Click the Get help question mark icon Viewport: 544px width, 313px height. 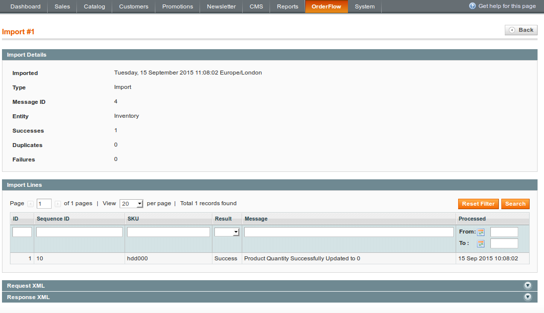coord(472,6)
